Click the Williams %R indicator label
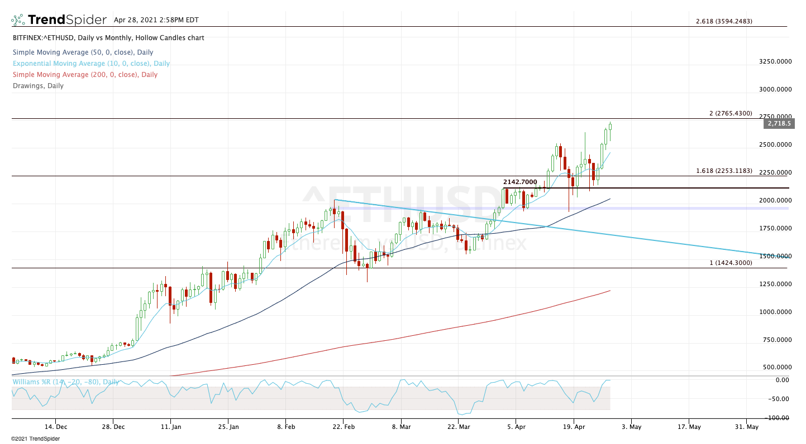Screen dimensions: 806x444 65,382
